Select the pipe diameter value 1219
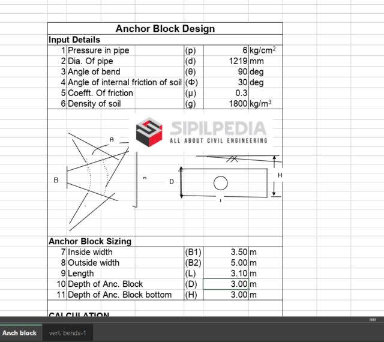384x342 pixels. (226, 61)
